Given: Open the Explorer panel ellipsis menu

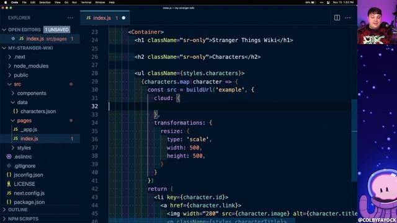Looking at the screenshot, I should 70,18.
